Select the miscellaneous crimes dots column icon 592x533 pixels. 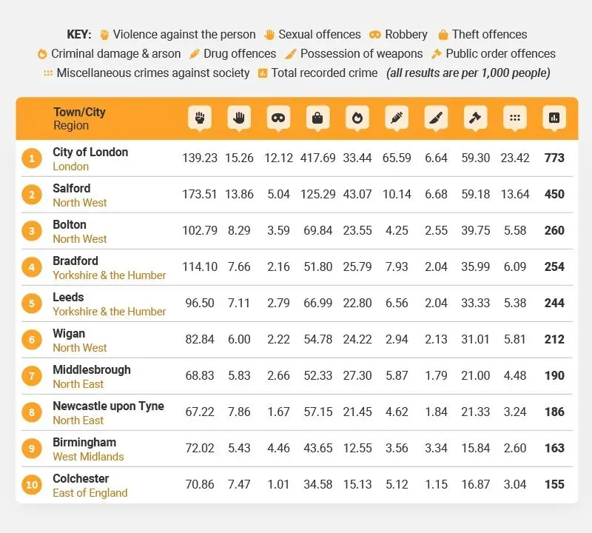(x=514, y=118)
